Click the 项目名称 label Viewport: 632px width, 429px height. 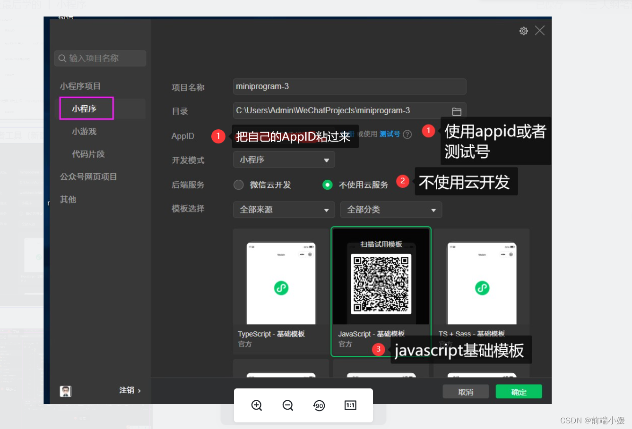tap(188, 87)
